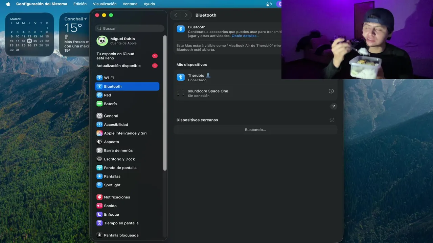This screenshot has height=243, width=433.
Task: Open the Enfoque moon icon
Action: (99, 214)
